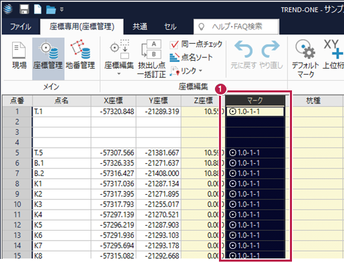Select row header number 10
Image resolution: width=344 pixels, height=263 pixels.
point(18,204)
